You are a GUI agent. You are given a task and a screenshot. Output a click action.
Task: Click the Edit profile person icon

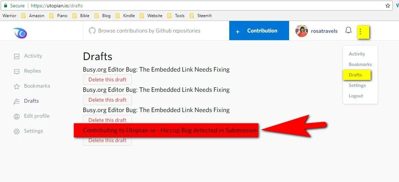[16, 117]
